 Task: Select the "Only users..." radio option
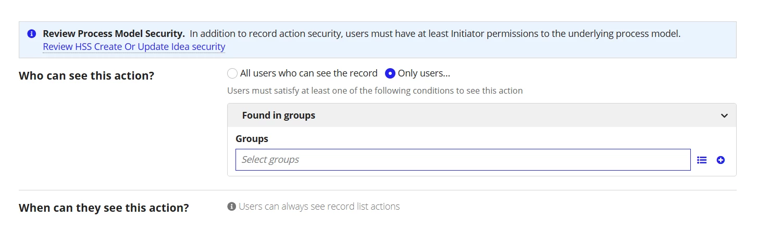coord(390,73)
